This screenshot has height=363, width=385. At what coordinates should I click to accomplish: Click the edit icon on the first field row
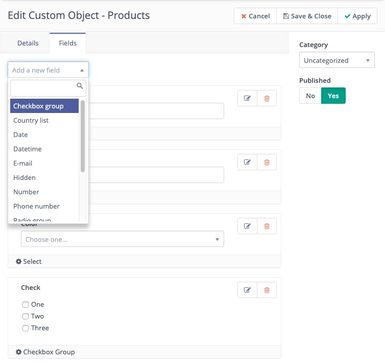pos(248,98)
